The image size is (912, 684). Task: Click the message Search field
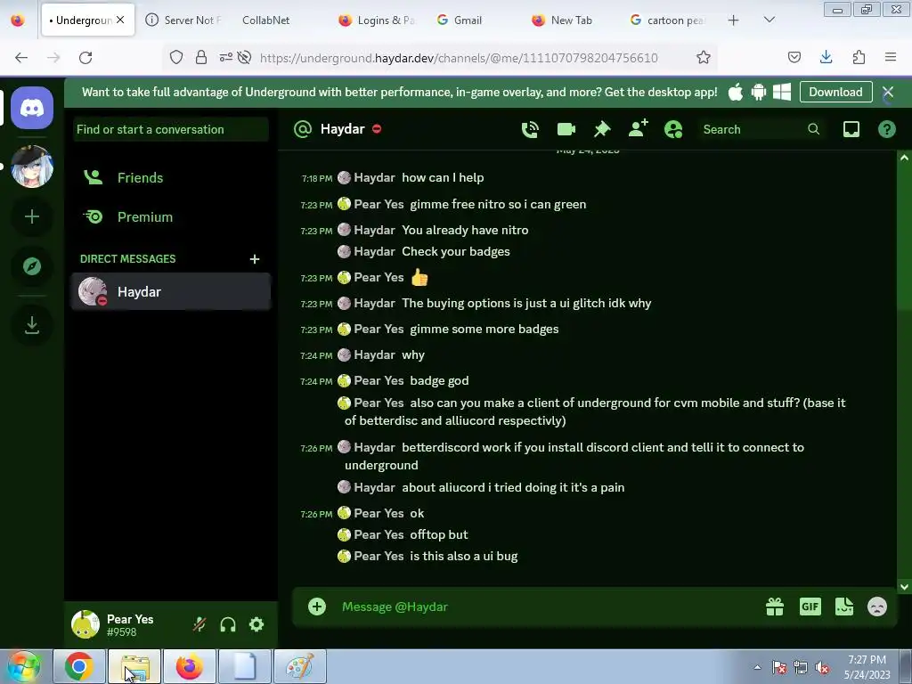[761, 129]
